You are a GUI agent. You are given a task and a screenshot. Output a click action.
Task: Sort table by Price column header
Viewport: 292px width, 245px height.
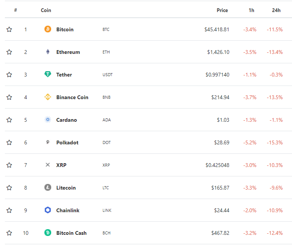(x=222, y=10)
